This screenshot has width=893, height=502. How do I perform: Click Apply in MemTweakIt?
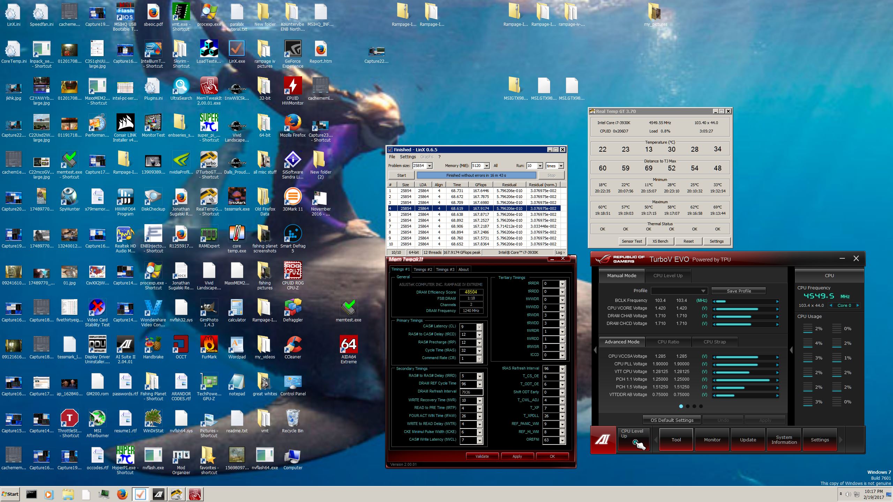tap(517, 456)
